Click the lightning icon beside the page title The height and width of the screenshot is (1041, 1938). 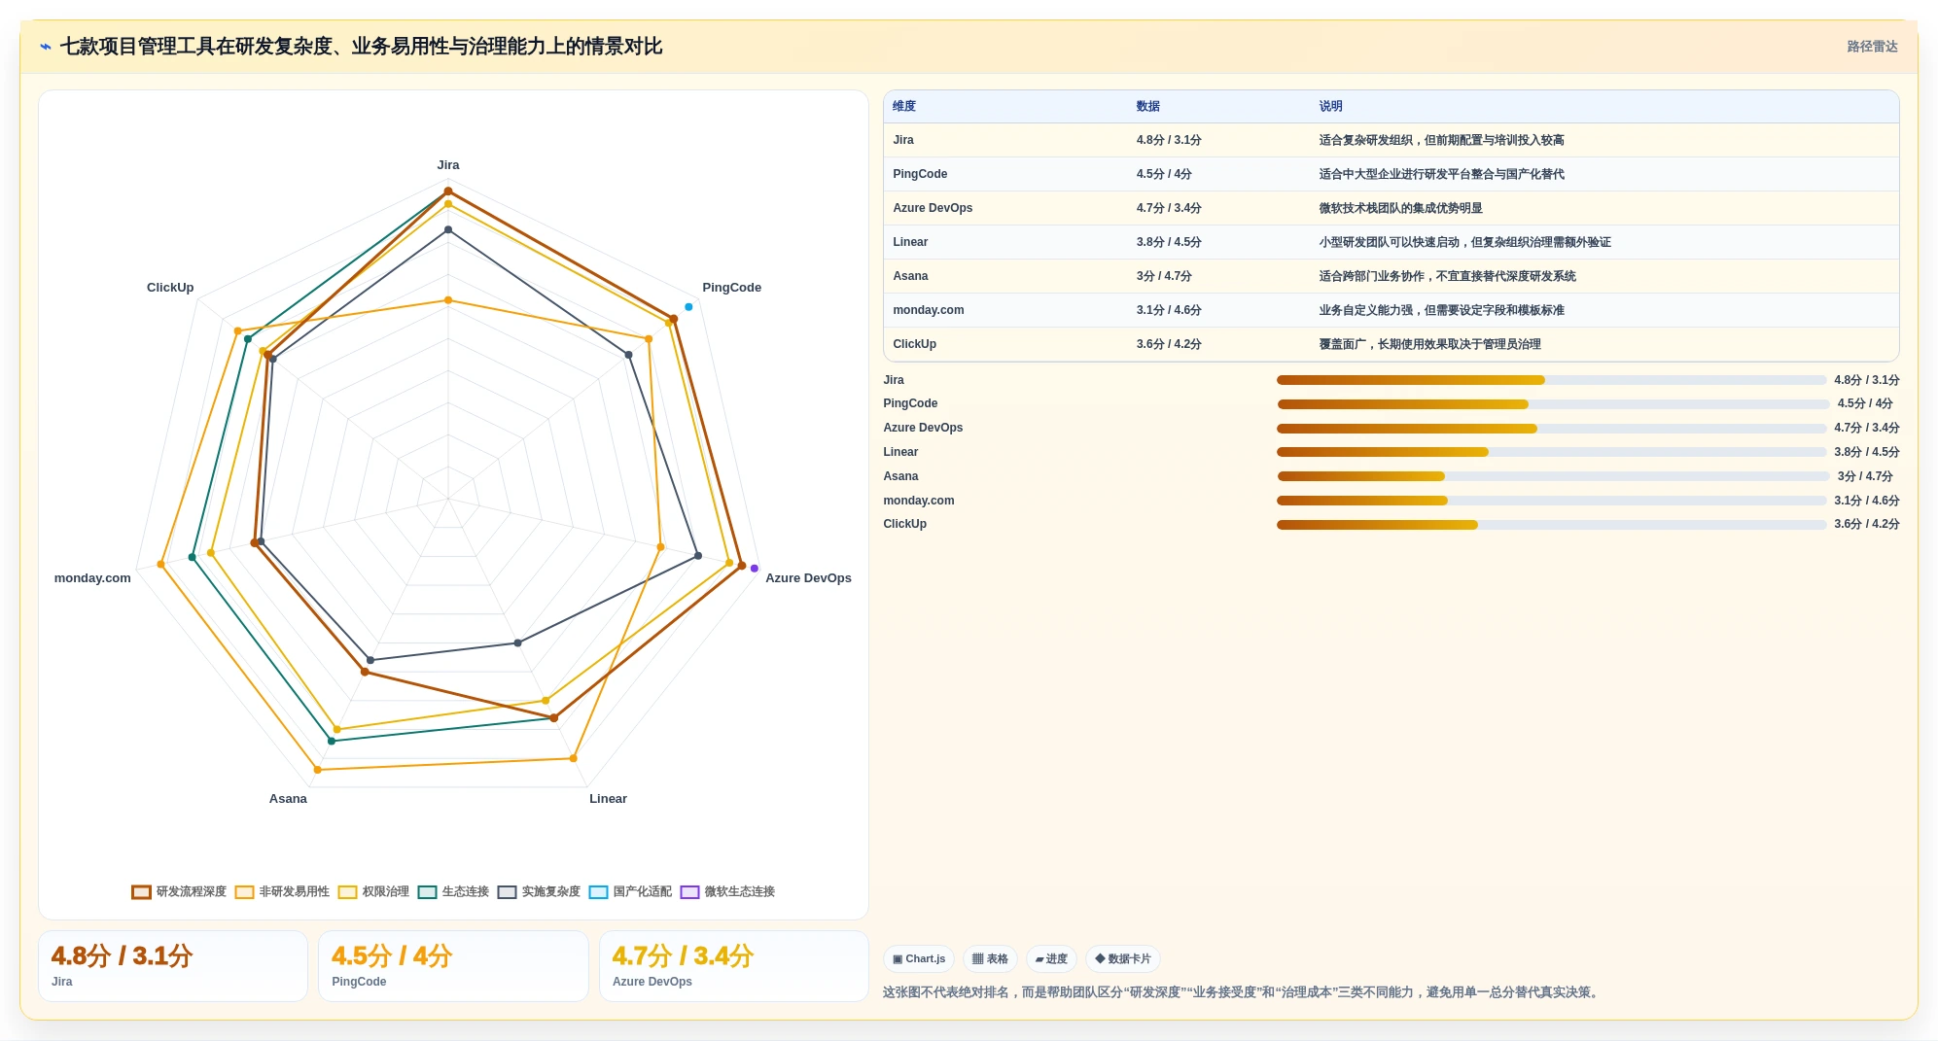point(46,47)
